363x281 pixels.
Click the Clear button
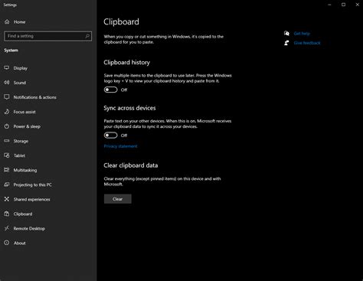[x=118, y=199]
